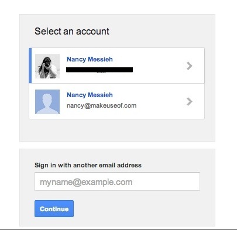The image size is (237, 230).
Task: Click the photo avatar of the first account
Action: click(47, 66)
